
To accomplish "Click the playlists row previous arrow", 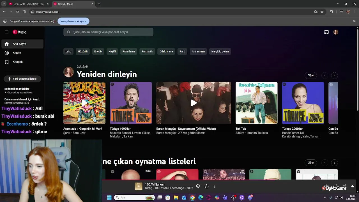I will point(325,163).
